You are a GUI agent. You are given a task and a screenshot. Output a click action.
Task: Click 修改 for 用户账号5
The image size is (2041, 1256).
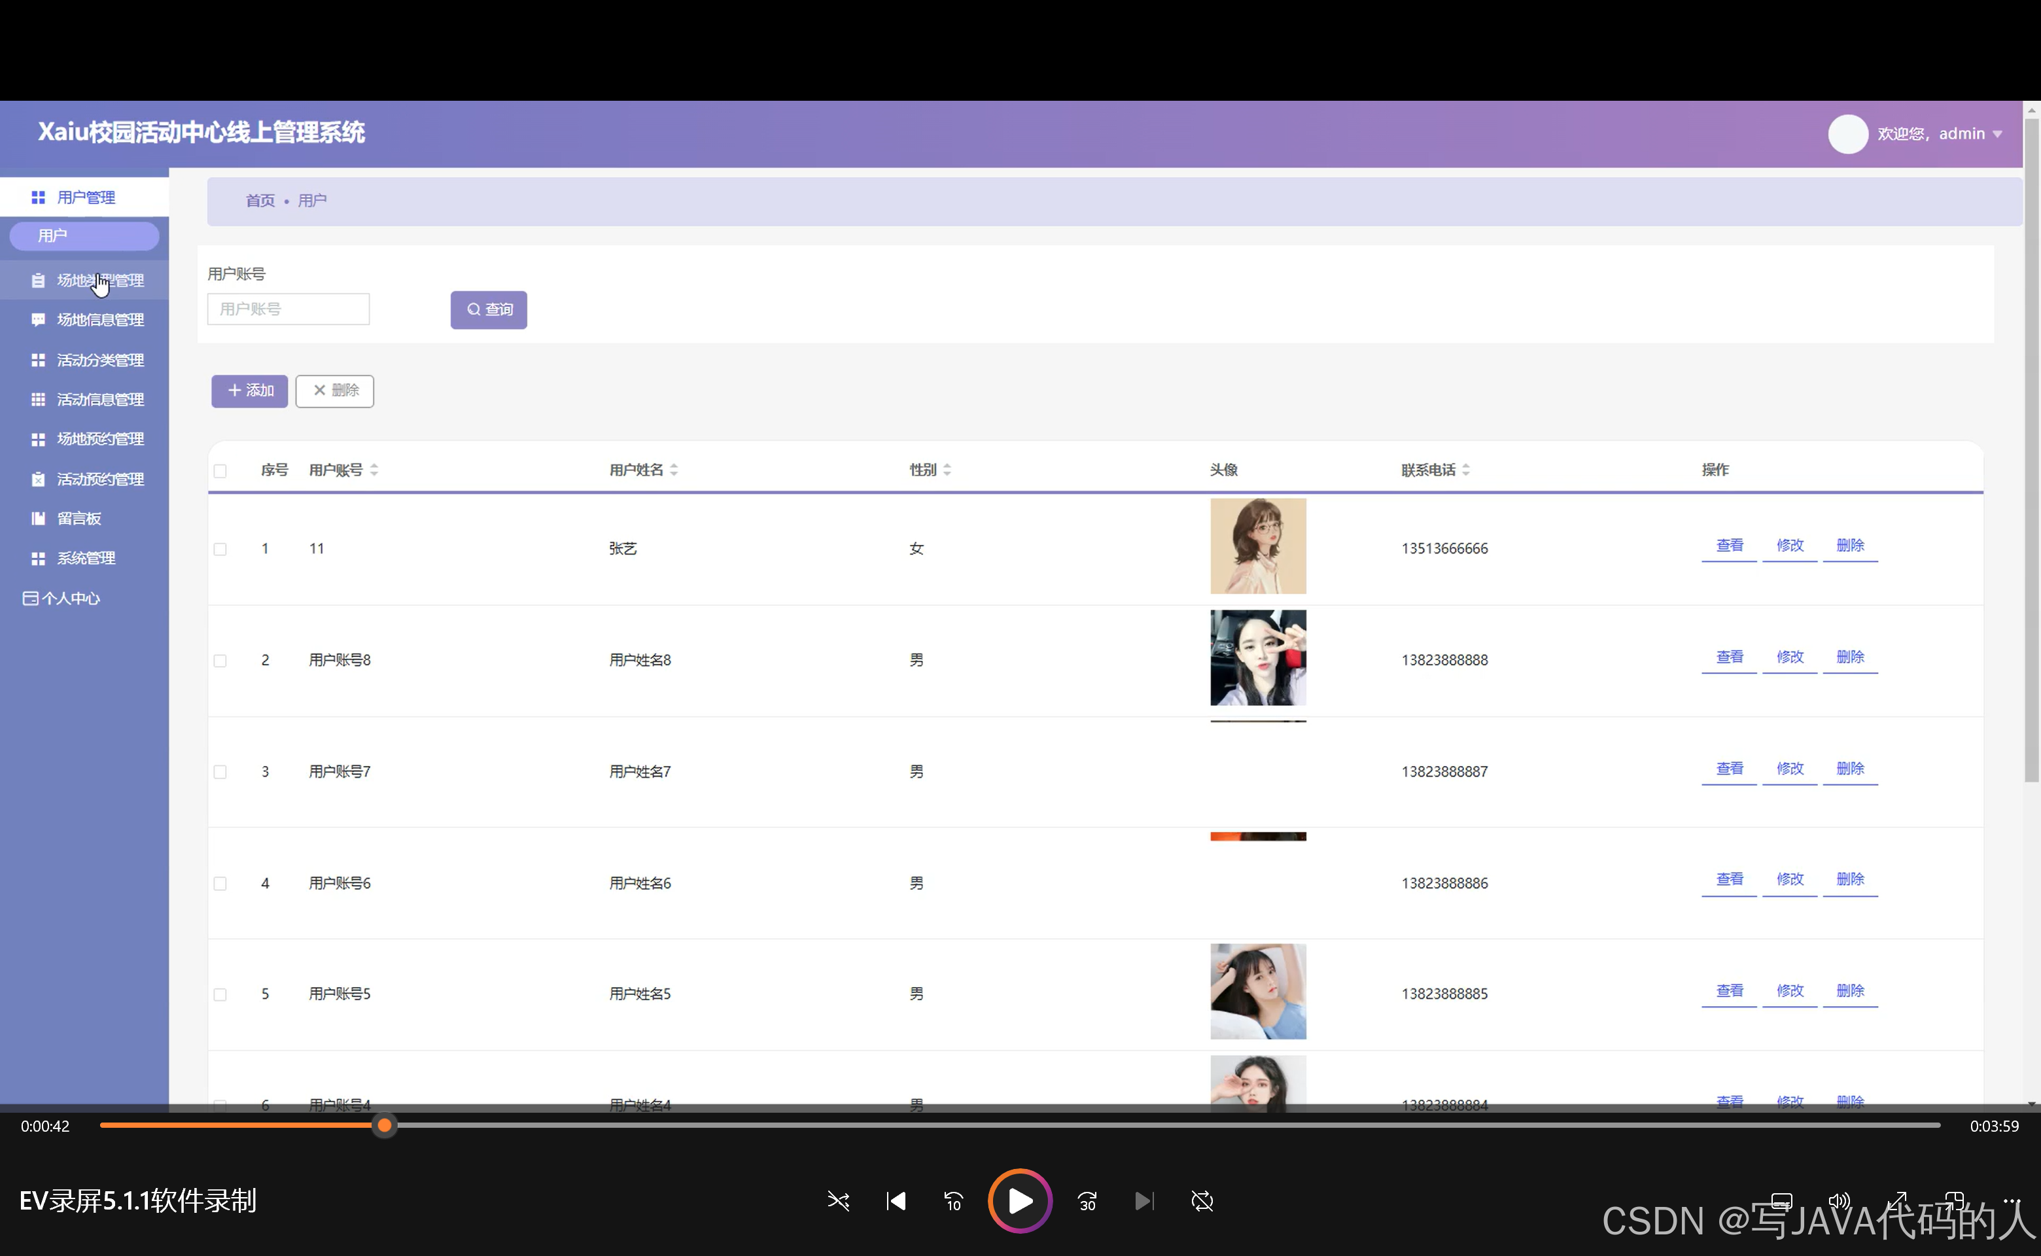tap(1789, 991)
